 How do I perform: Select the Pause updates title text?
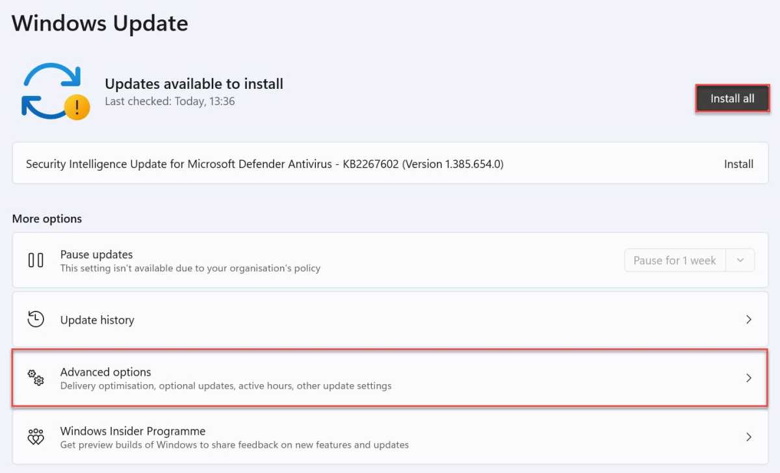click(x=97, y=254)
